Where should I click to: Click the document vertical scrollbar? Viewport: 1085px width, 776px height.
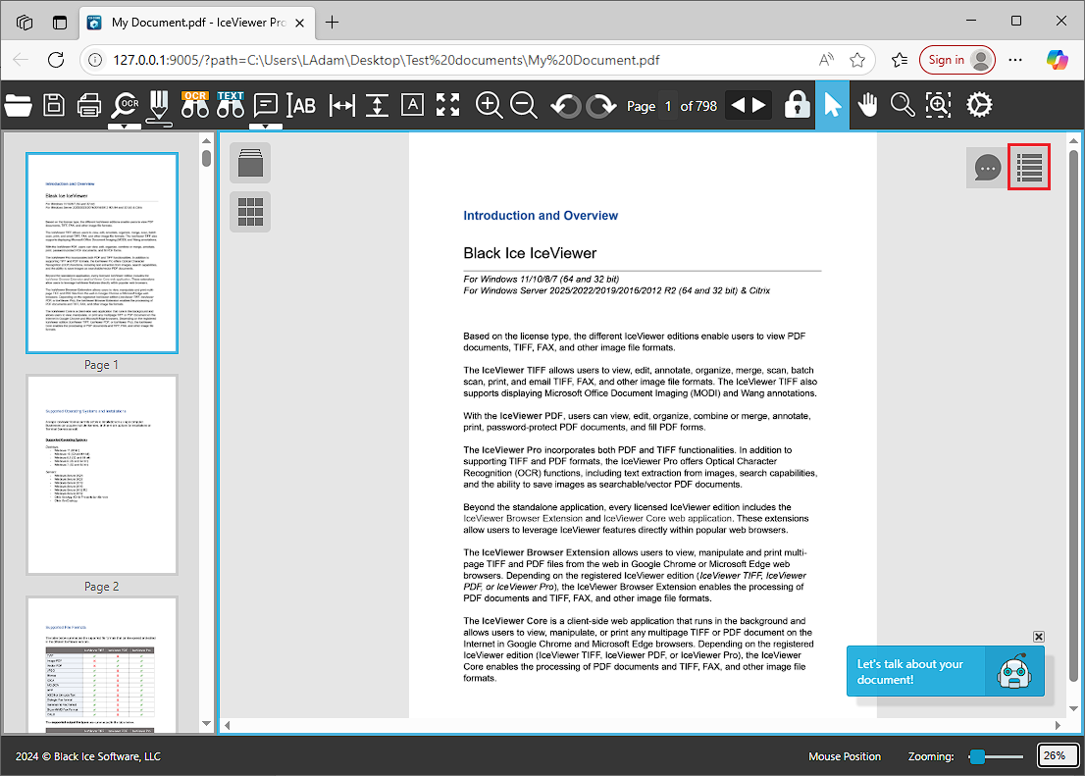point(1073,415)
